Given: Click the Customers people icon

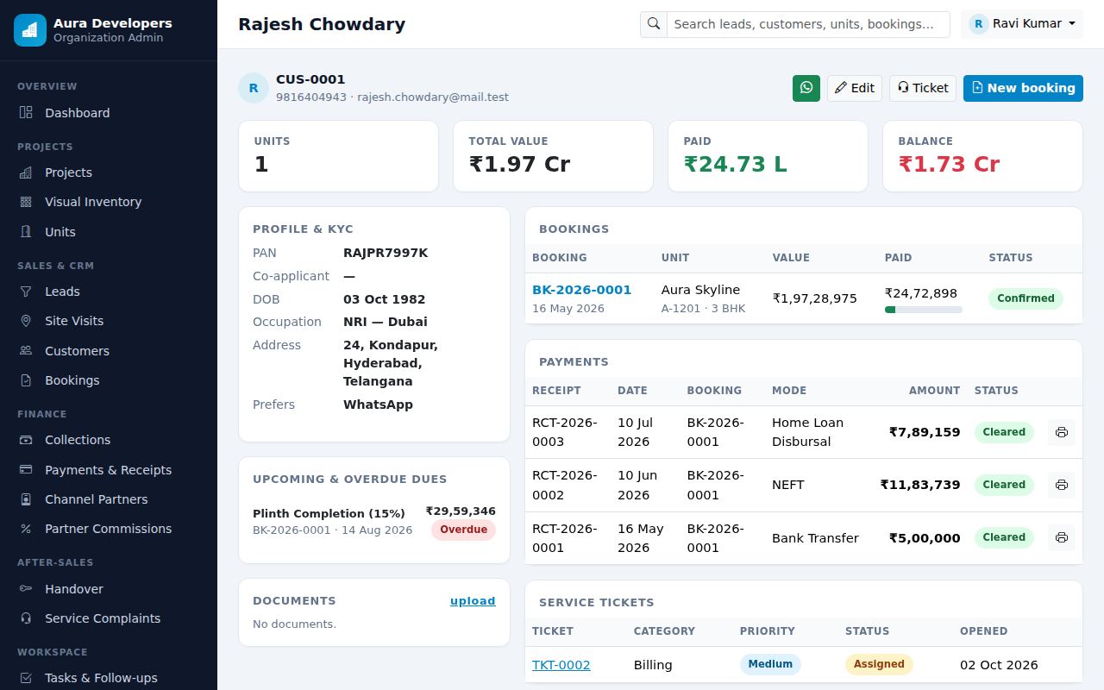Looking at the screenshot, I should 26,351.
